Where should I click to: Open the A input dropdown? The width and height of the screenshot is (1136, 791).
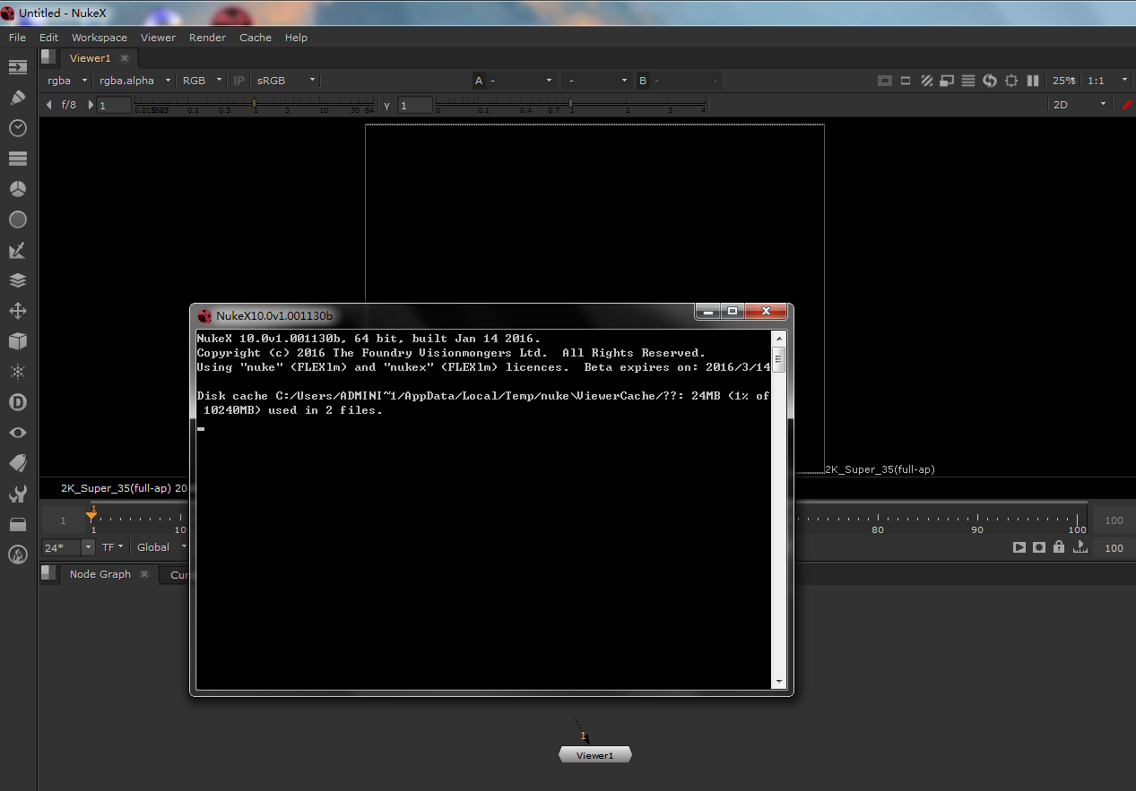click(x=522, y=81)
